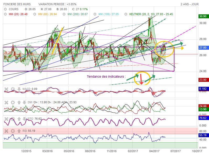Click the 10/2017 date axis label
Viewport: 209px width, 155px height.
click(x=197, y=151)
